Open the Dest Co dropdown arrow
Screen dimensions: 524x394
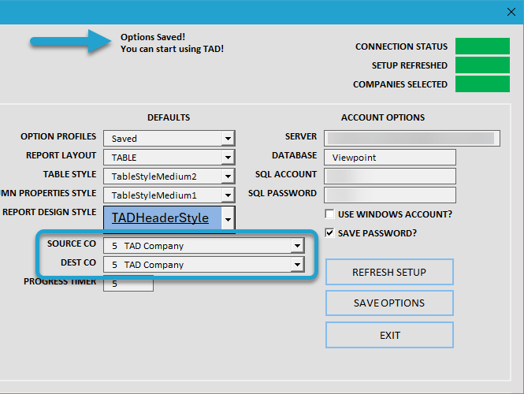coord(297,265)
